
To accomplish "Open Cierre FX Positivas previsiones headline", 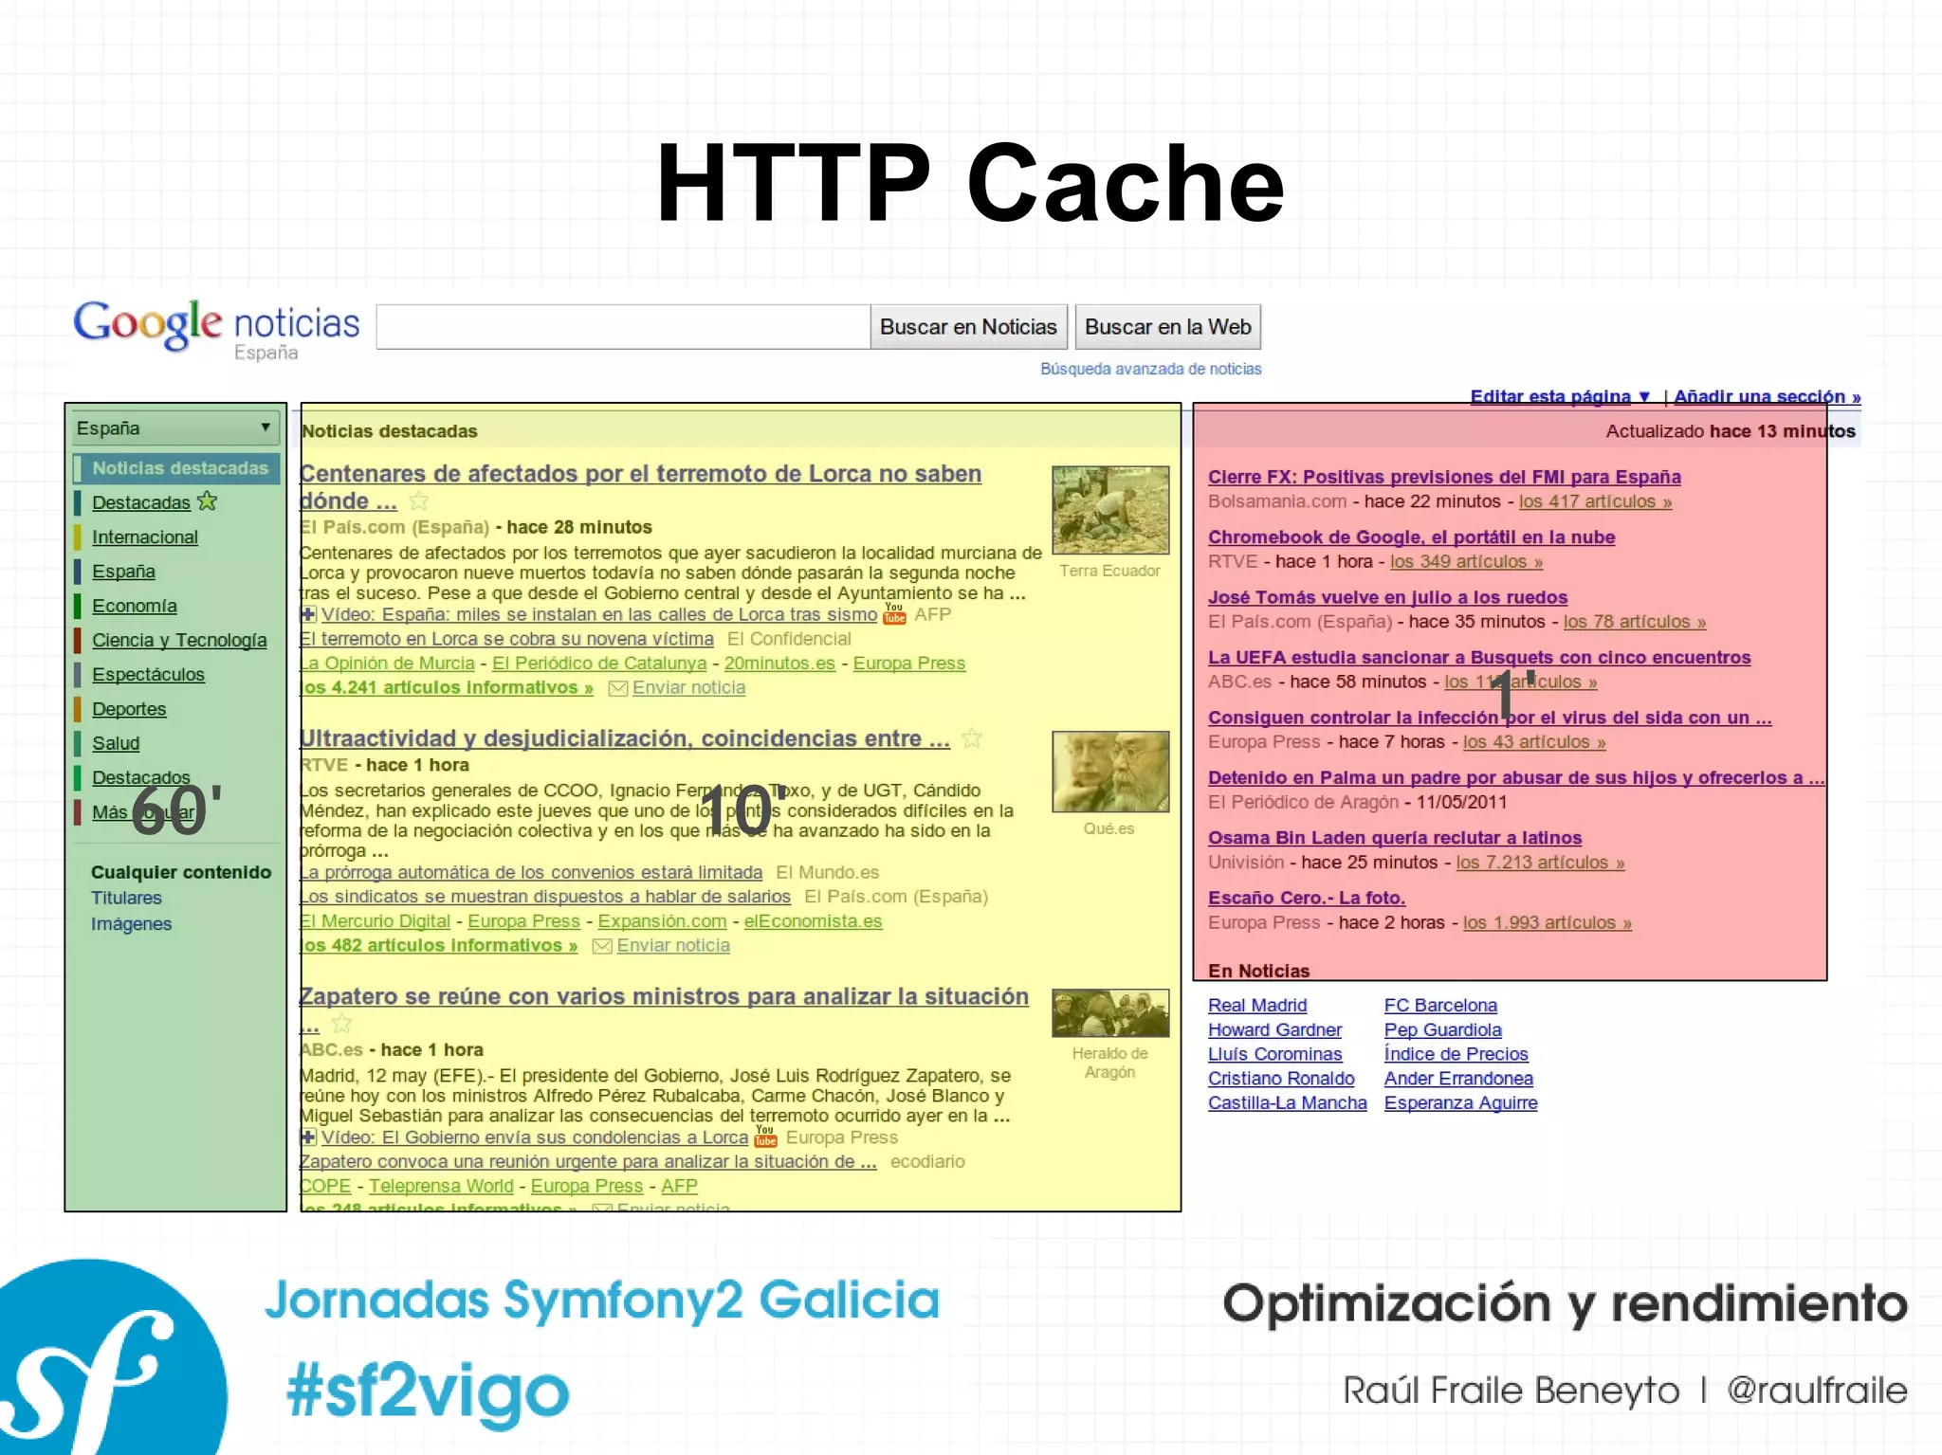I will click(x=1444, y=477).
